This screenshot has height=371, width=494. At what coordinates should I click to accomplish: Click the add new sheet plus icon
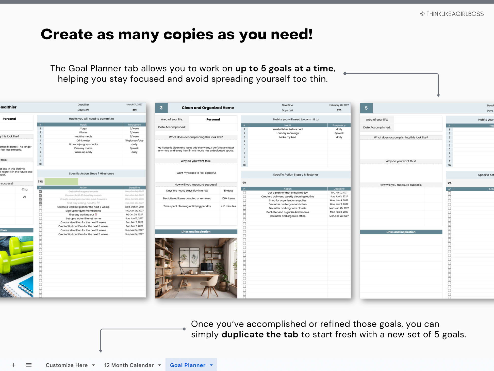point(14,365)
